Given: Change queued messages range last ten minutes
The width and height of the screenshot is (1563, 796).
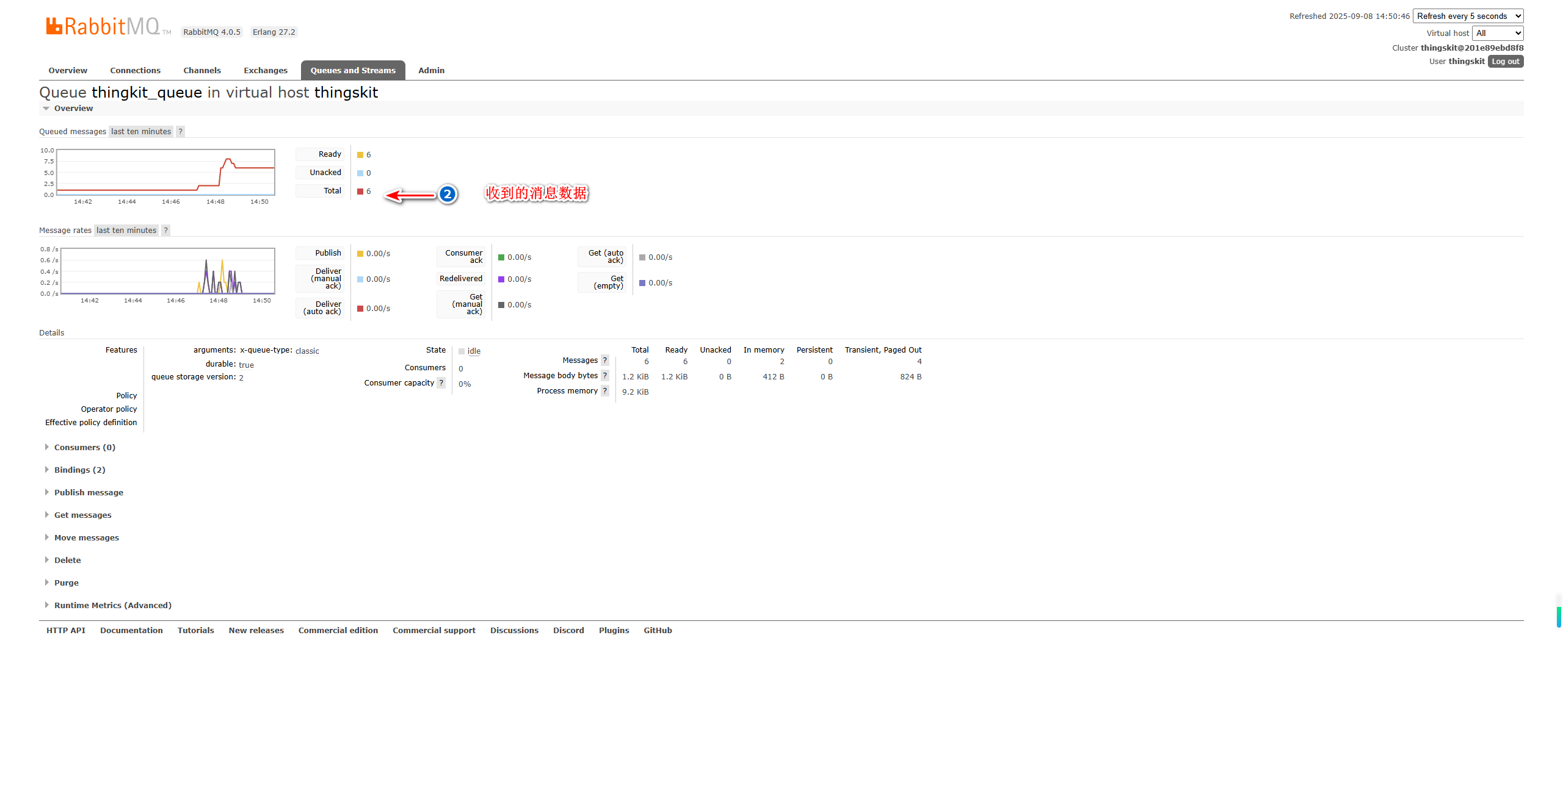Looking at the screenshot, I should pos(141,132).
